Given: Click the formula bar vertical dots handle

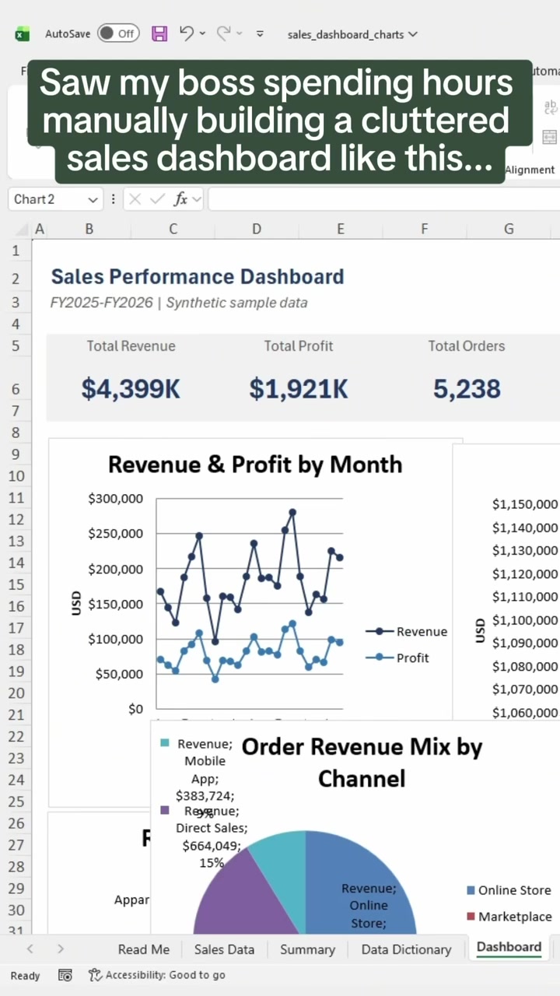Looking at the screenshot, I should click(x=114, y=199).
